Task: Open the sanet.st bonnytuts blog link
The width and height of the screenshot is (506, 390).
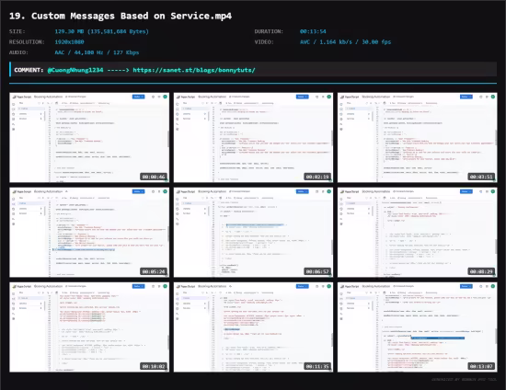Action: tap(194, 70)
